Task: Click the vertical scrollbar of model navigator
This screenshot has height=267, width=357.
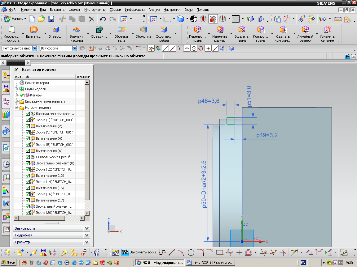Action: tap(87, 142)
